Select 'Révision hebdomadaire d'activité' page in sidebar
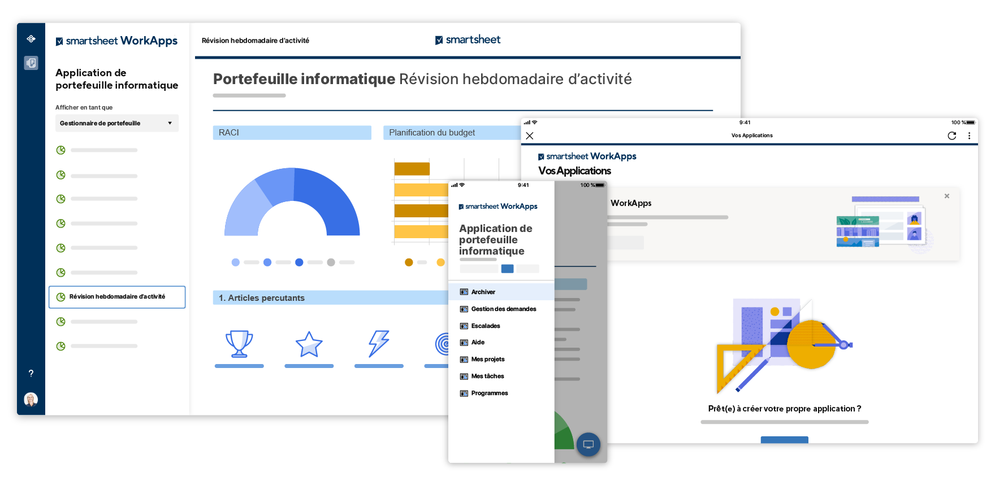This screenshot has height=495, width=995. (x=117, y=297)
